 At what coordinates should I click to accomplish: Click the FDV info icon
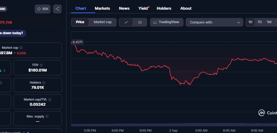coord(41,65)
